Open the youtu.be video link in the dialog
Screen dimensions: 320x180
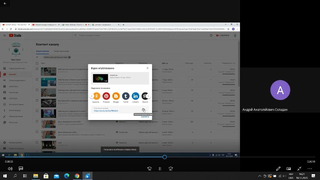coord(106,111)
